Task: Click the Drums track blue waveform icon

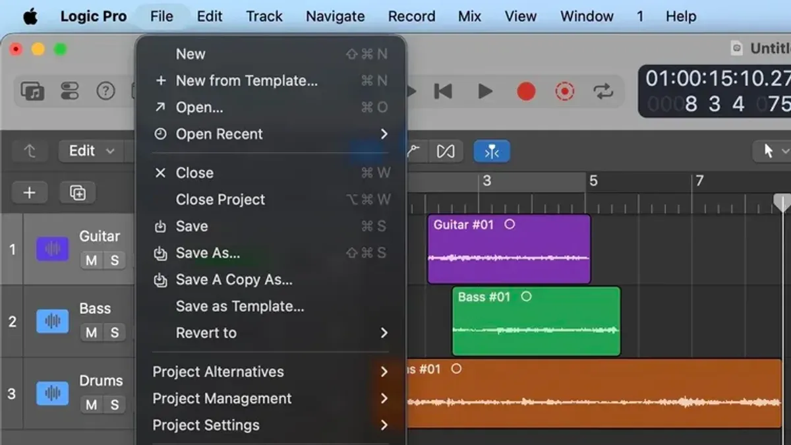Action: [x=52, y=393]
